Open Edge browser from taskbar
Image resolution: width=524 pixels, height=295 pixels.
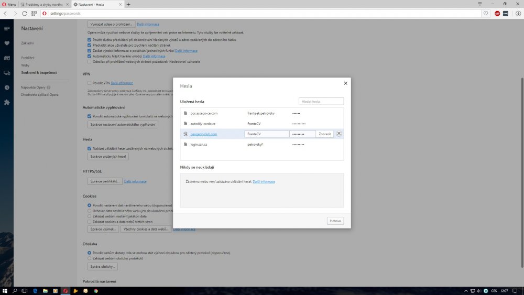(35, 291)
